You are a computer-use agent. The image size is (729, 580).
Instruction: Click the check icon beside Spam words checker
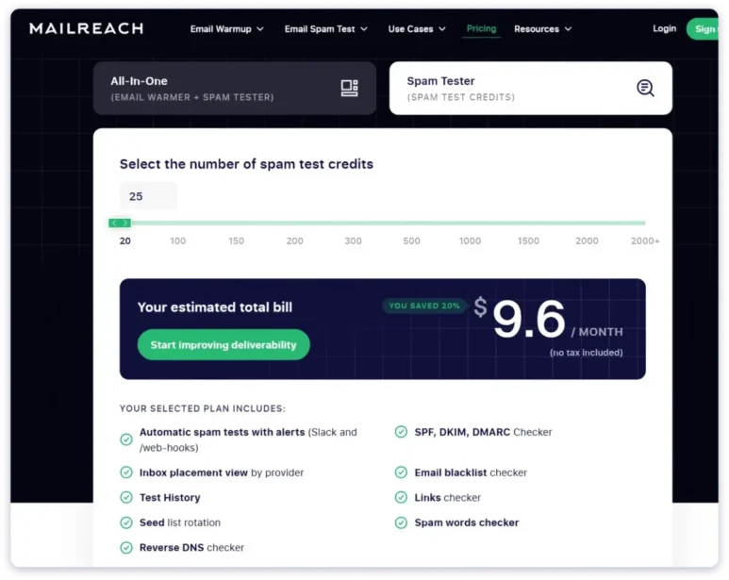pyautogui.click(x=401, y=522)
